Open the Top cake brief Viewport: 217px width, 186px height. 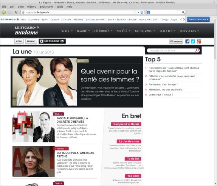point(133,176)
